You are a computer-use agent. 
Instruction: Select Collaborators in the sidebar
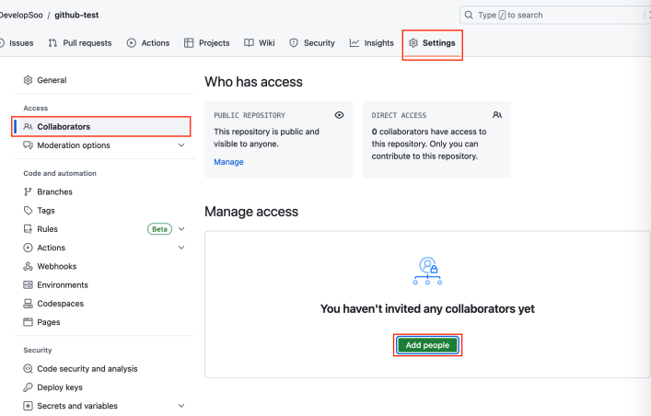pyautogui.click(x=101, y=127)
